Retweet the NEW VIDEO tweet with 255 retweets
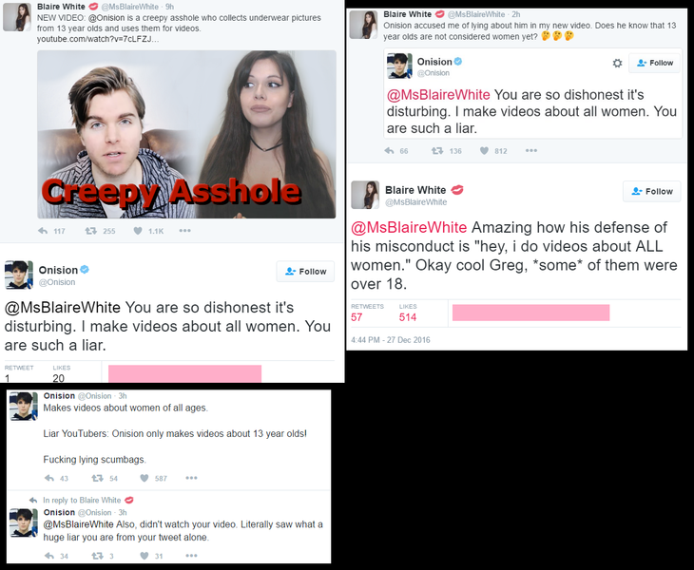 (90, 231)
